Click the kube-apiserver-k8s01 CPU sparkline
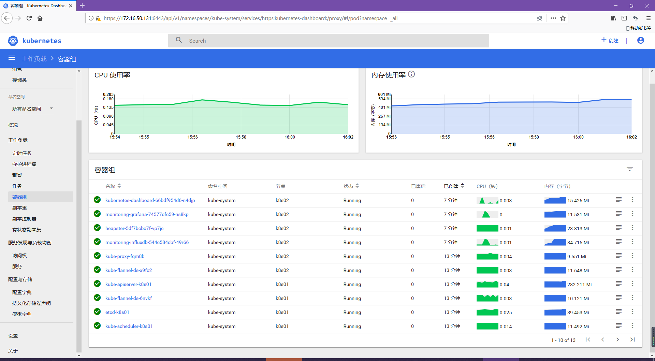Screen dimensions: 655x361 coord(487,284)
